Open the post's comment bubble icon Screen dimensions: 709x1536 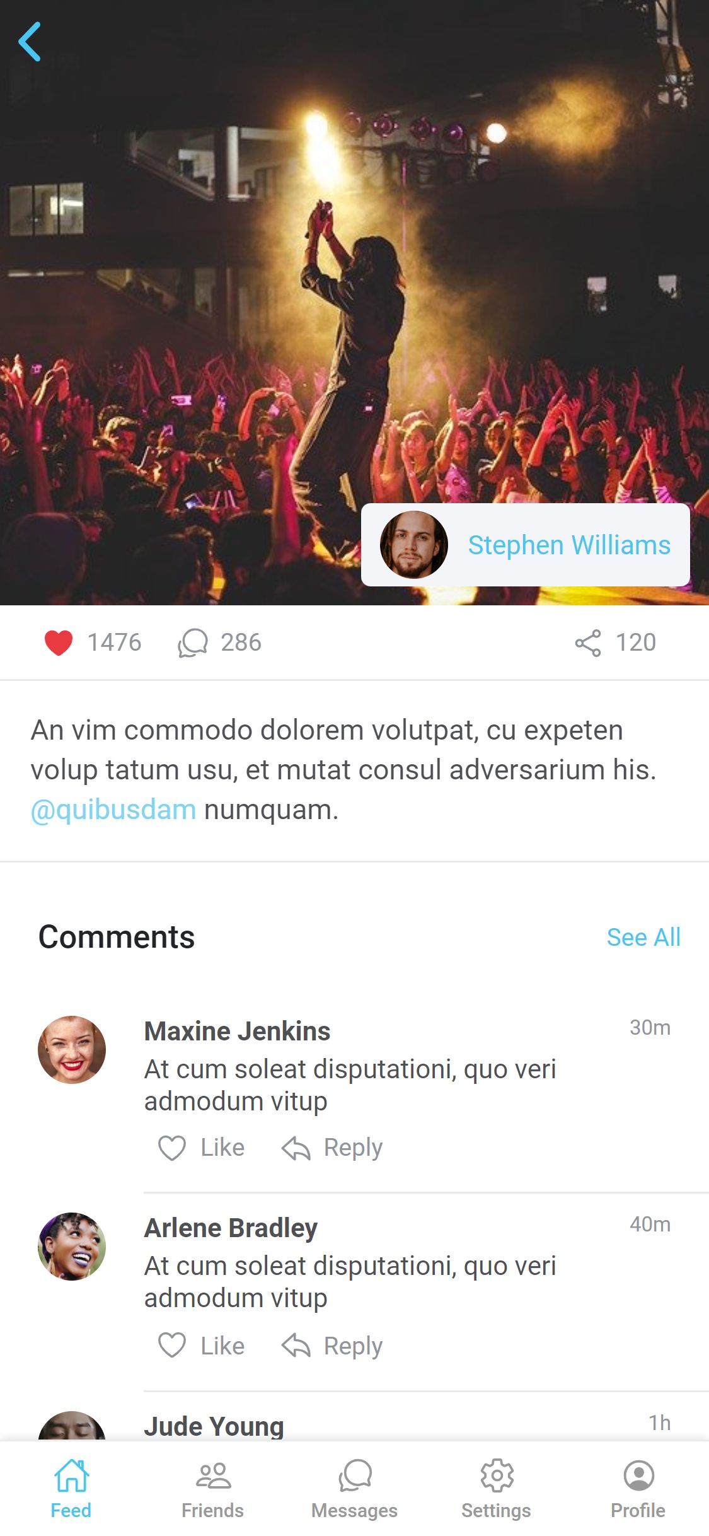point(193,643)
